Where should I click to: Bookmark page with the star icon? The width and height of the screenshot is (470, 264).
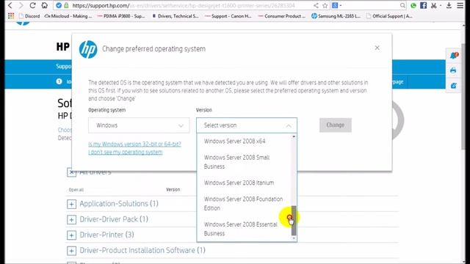point(325,5)
